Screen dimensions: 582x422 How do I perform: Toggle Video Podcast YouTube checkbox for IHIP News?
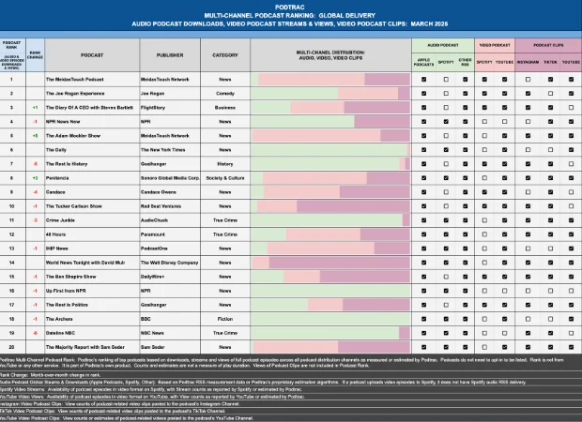[504, 249]
